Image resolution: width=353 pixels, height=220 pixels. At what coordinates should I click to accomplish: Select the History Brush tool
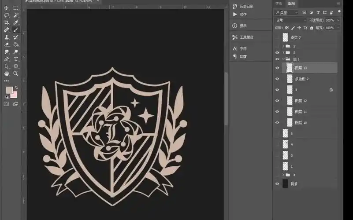tap(16, 37)
